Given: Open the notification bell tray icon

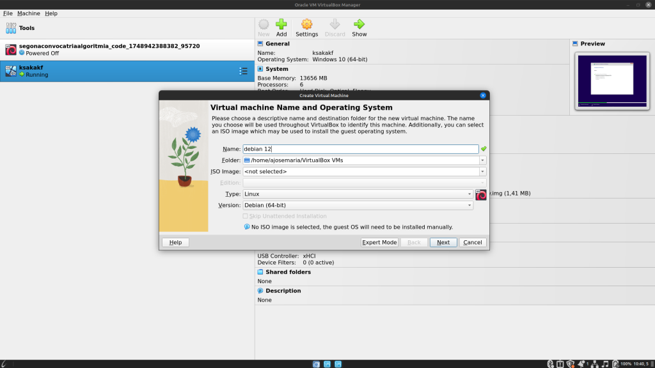Looking at the screenshot, I should tap(581, 364).
